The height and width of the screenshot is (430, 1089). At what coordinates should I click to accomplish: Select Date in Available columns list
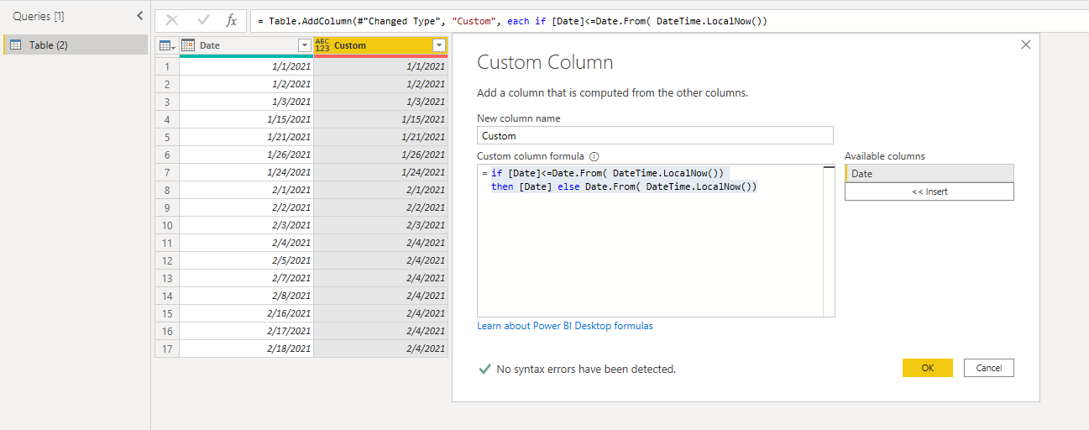(x=929, y=174)
